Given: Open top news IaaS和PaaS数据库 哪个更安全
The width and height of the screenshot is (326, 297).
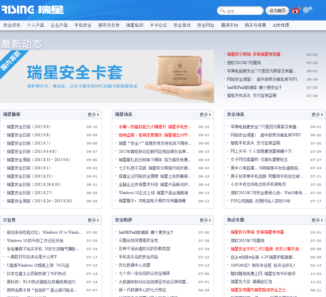Looking at the screenshot, I should point(254,87).
